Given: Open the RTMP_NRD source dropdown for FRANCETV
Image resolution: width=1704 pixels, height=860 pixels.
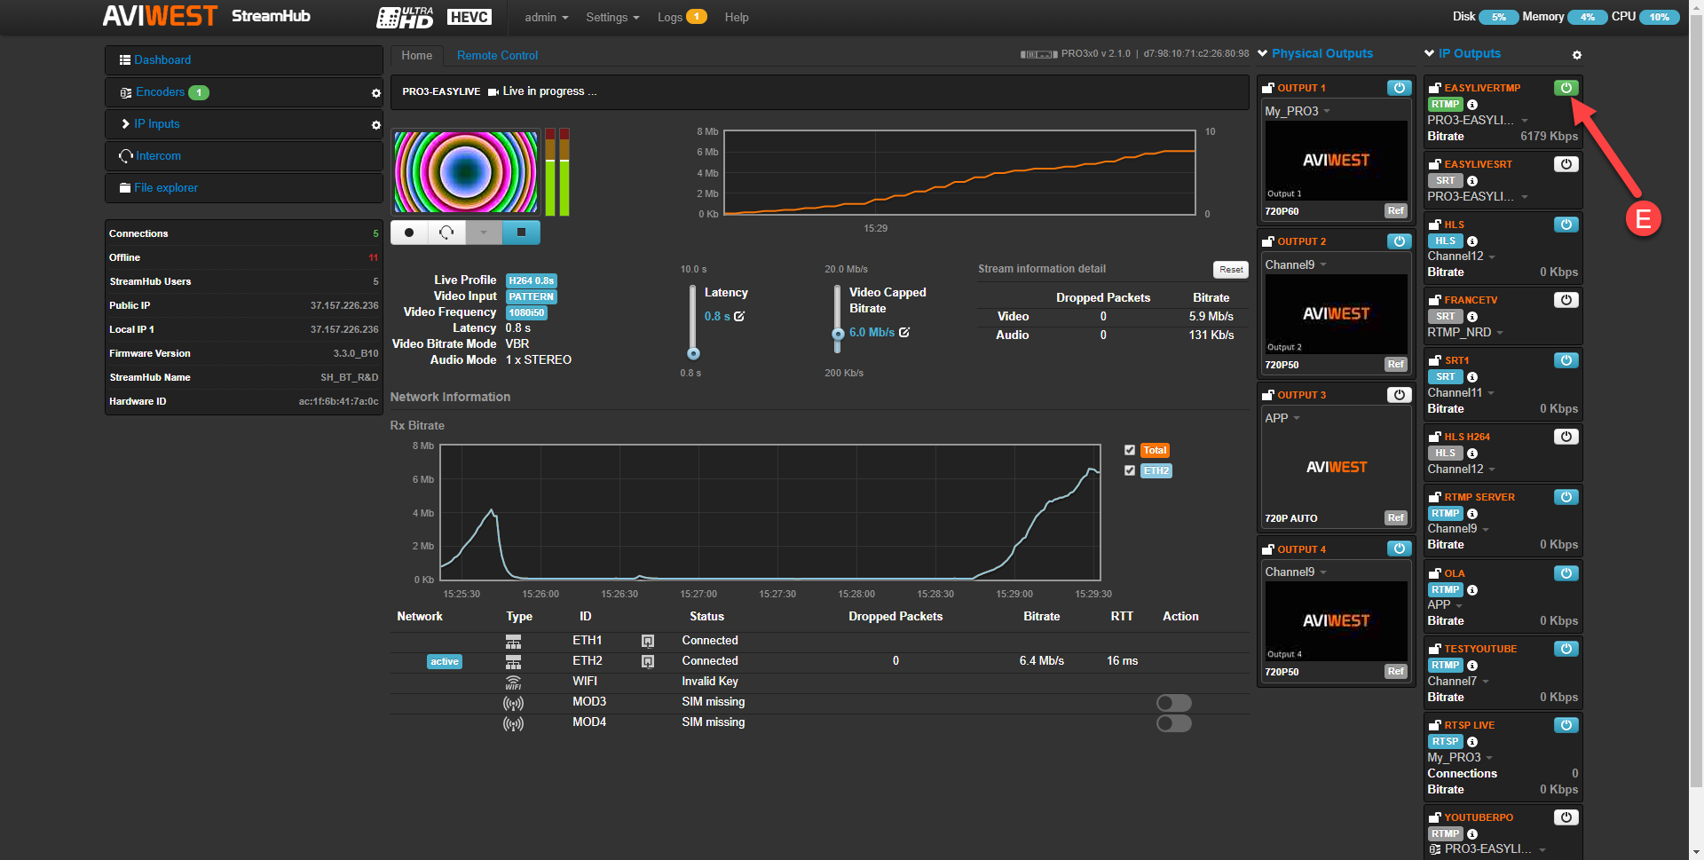Looking at the screenshot, I should [1464, 332].
